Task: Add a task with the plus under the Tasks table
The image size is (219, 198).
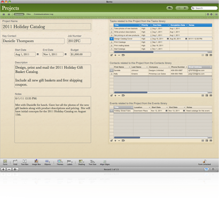Action: click(115, 55)
